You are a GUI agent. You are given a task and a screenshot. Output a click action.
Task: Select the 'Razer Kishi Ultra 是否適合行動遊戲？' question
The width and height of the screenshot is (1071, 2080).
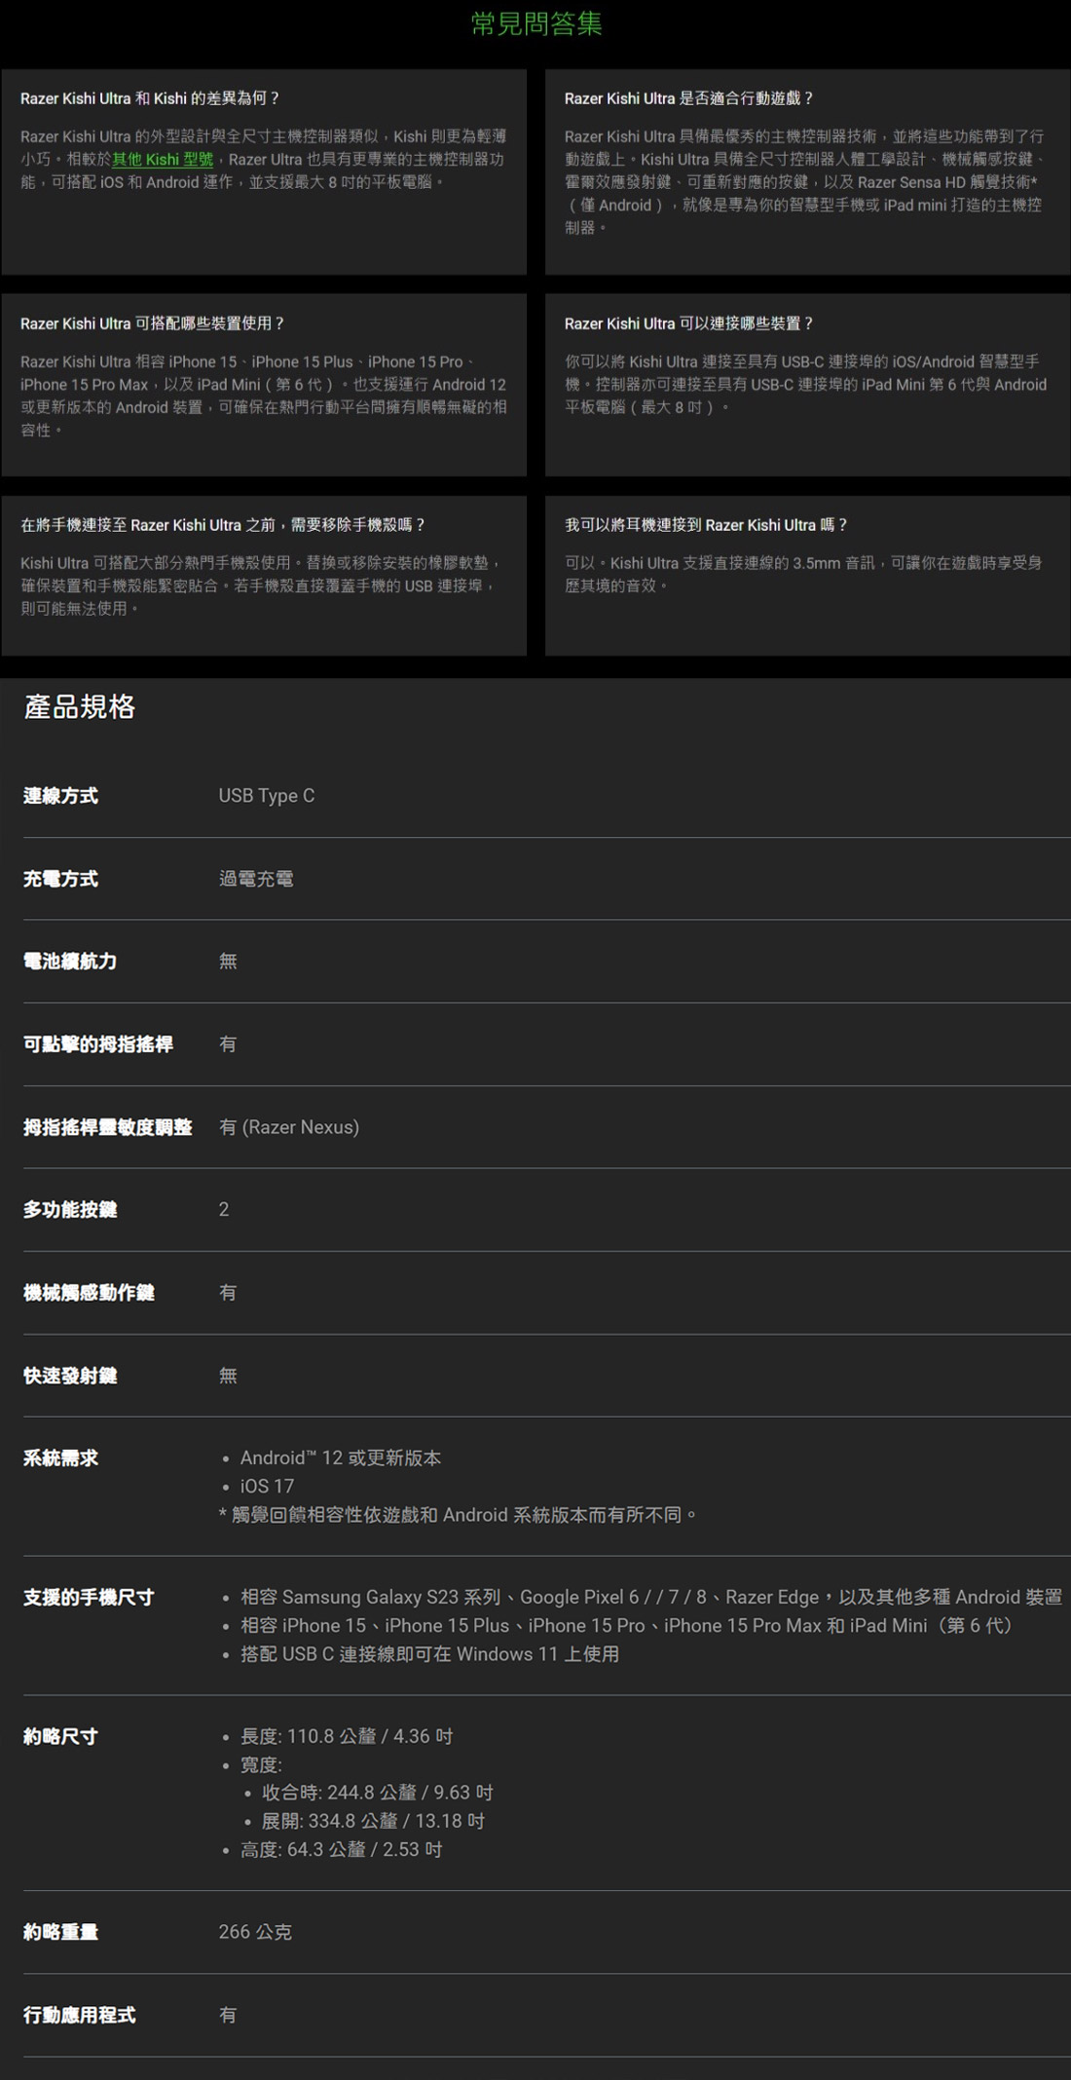[689, 98]
